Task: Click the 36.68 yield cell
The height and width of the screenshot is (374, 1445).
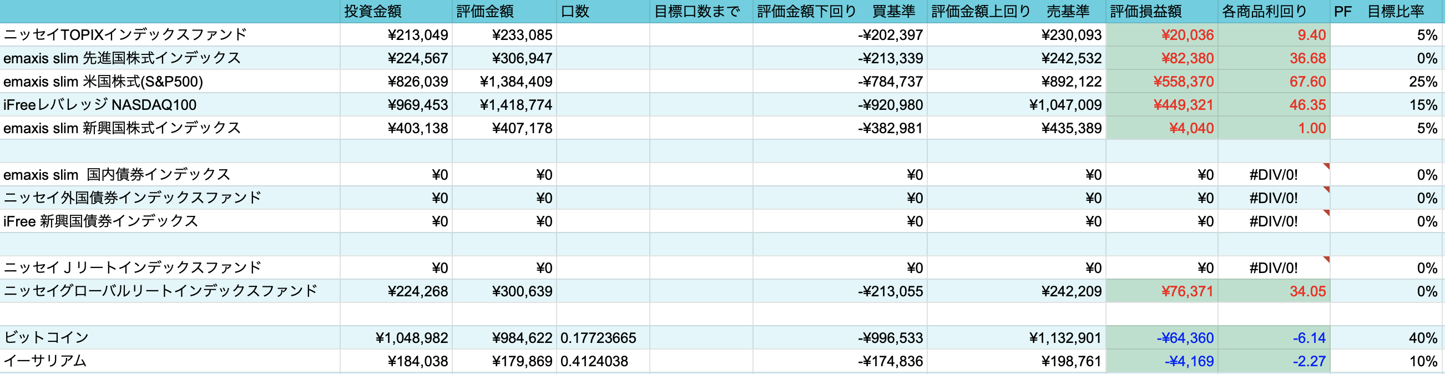Action: tap(1274, 58)
